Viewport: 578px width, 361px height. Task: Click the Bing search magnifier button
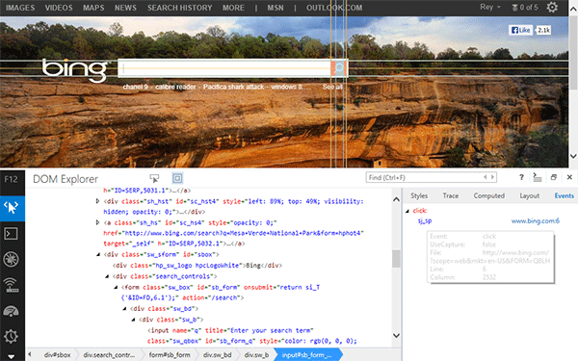click(x=338, y=67)
